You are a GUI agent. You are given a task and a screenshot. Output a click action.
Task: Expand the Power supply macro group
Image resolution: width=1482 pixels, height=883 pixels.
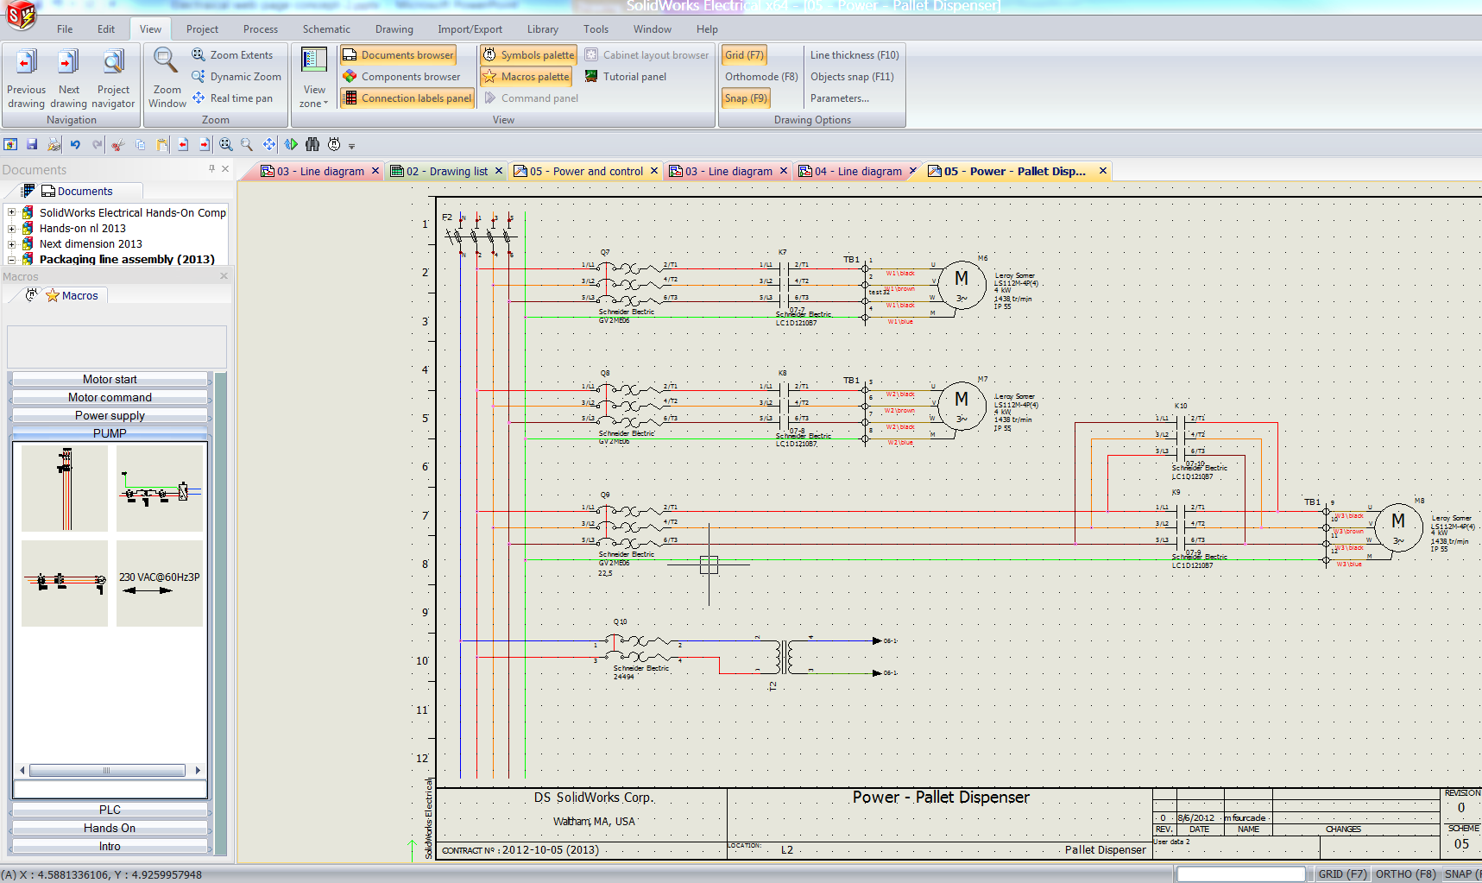110,415
